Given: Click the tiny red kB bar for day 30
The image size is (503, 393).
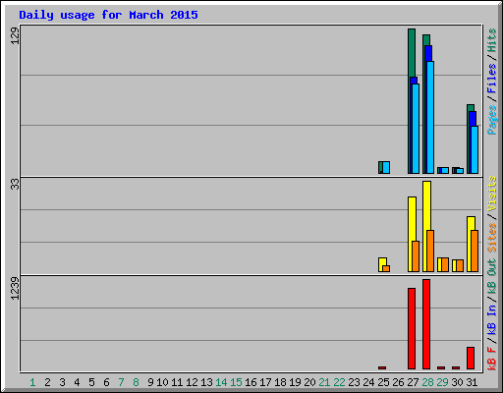Looking at the screenshot, I should tap(456, 368).
